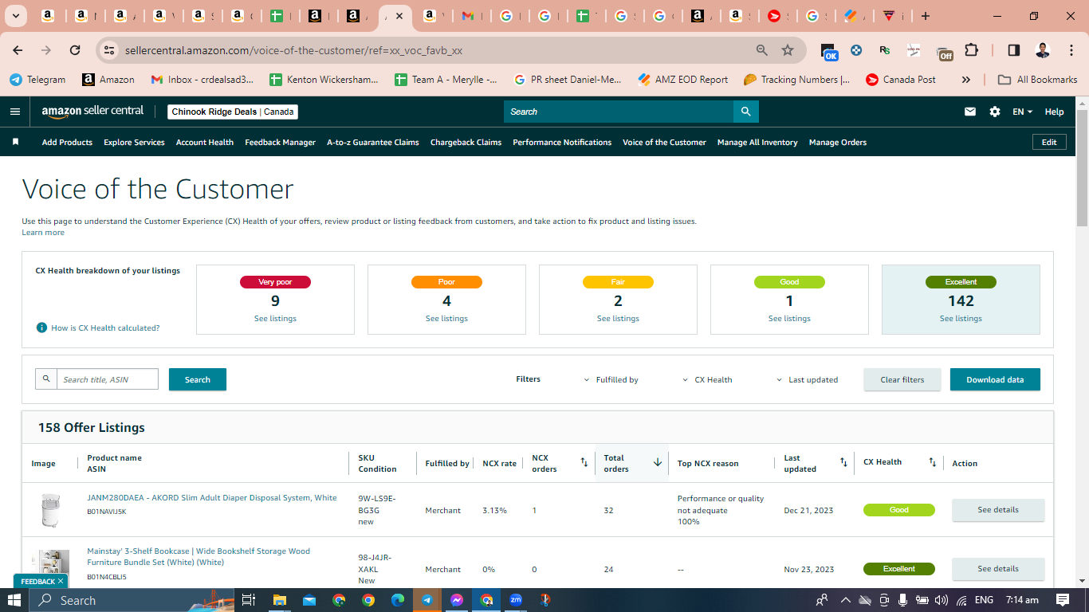The width and height of the screenshot is (1089, 612).
Task: Click See details for AKORD Diaper Disposal
Action: pos(998,510)
